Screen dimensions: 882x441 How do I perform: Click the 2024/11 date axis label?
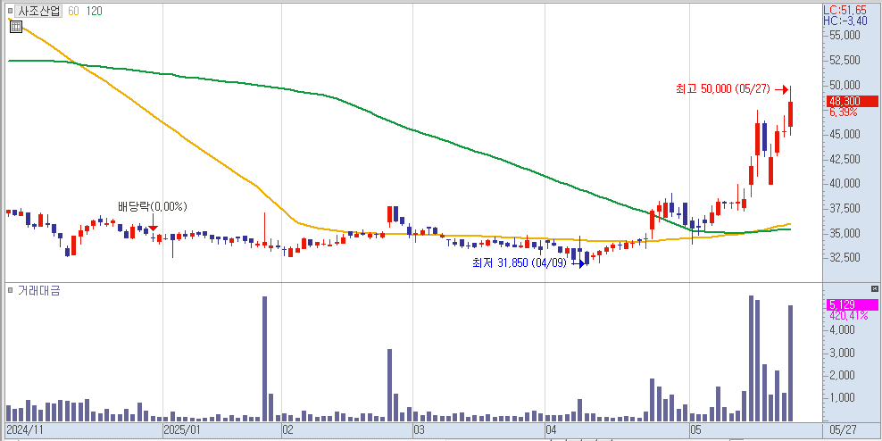(23, 429)
